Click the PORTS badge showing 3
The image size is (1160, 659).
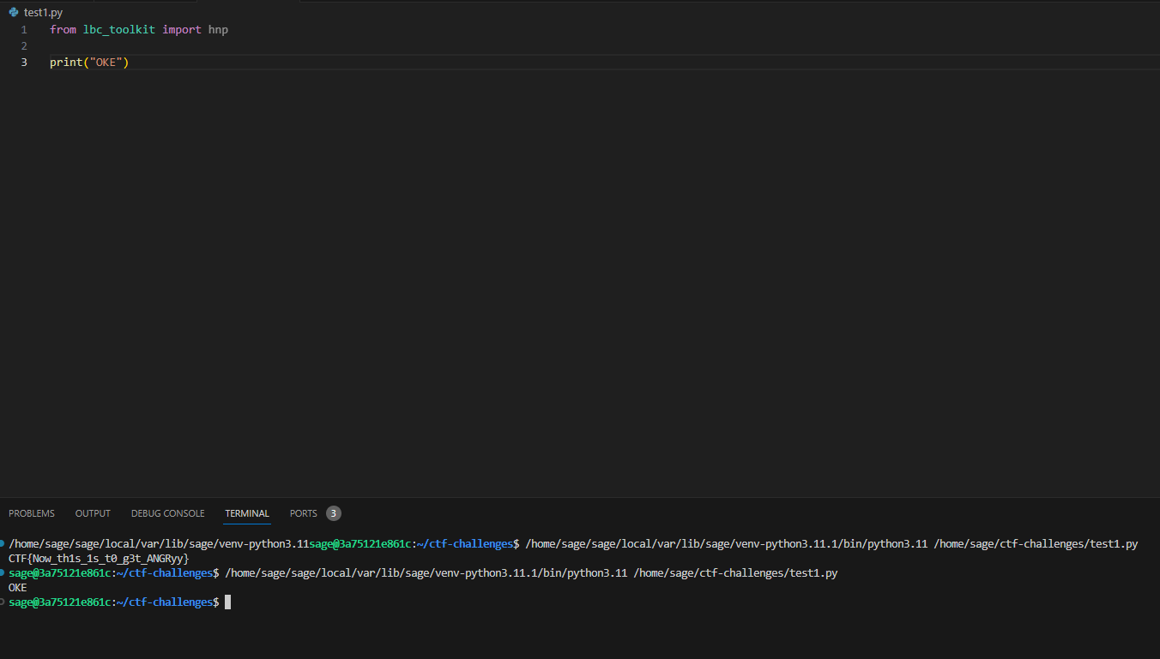click(x=334, y=513)
